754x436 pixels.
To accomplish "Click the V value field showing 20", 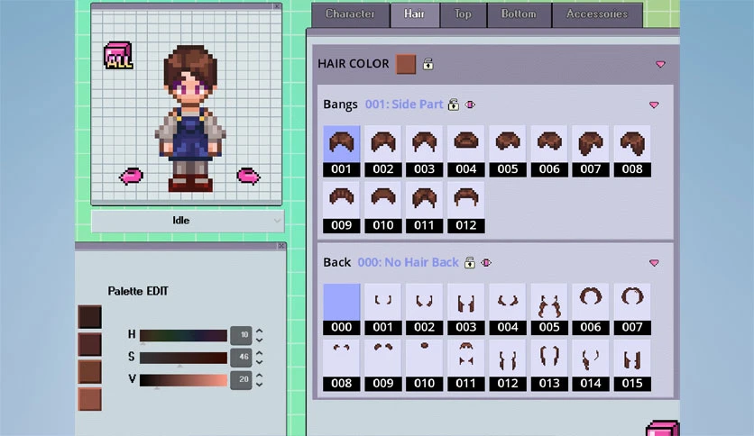I will pos(241,380).
